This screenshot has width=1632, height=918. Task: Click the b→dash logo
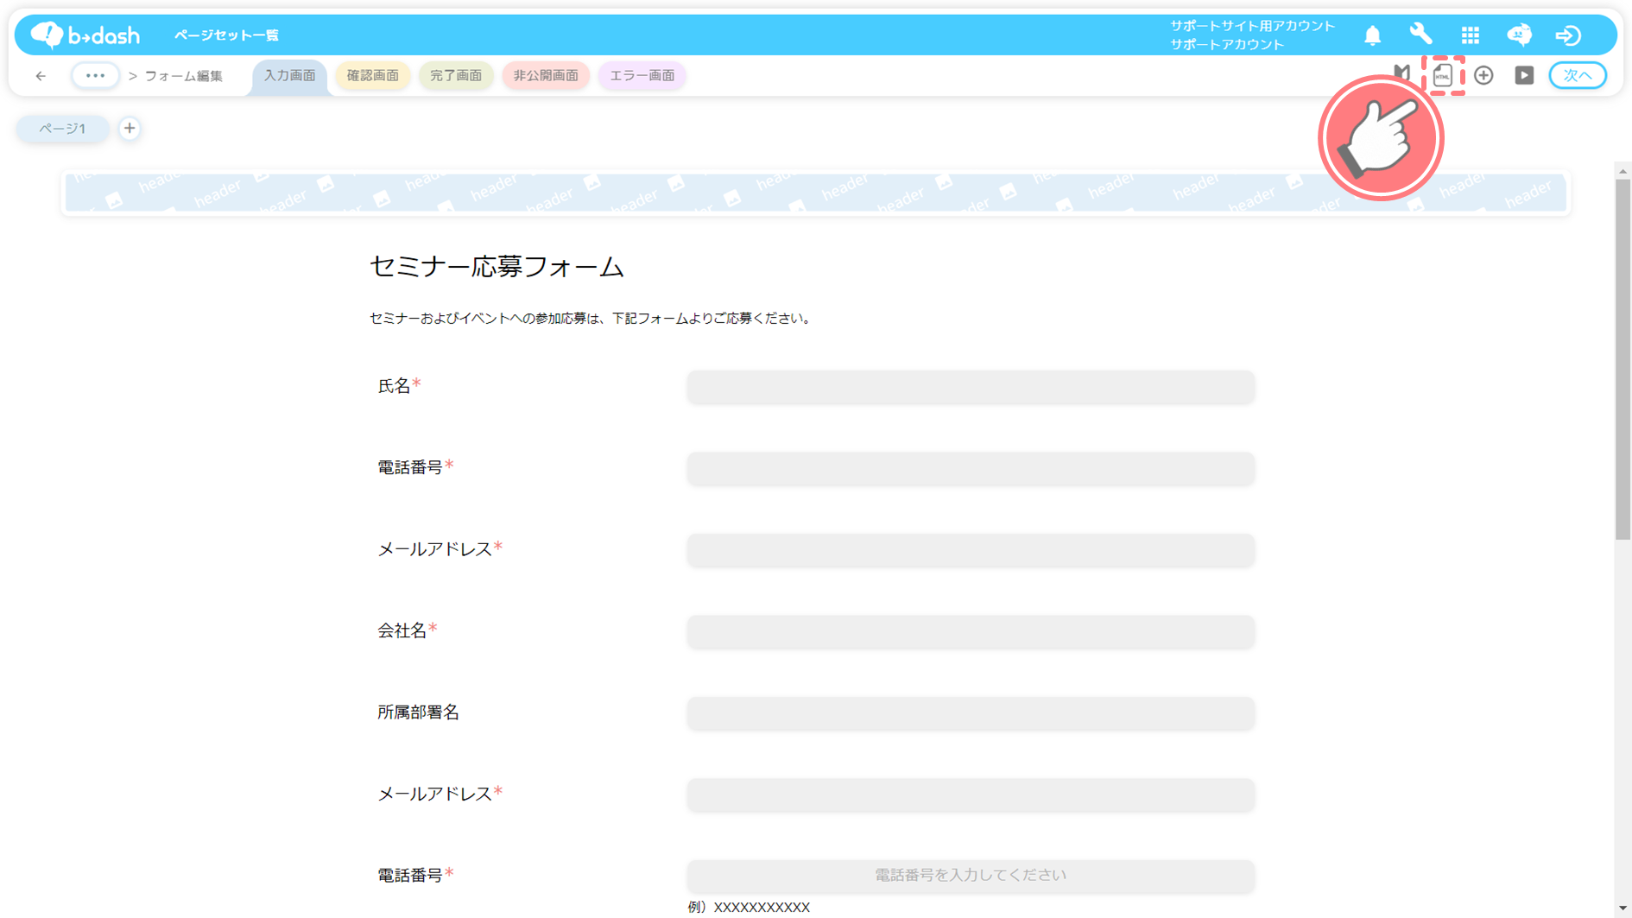(x=85, y=35)
